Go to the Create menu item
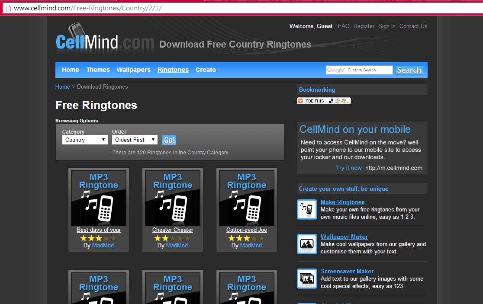Viewport: 483px width, 304px height. click(x=206, y=70)
